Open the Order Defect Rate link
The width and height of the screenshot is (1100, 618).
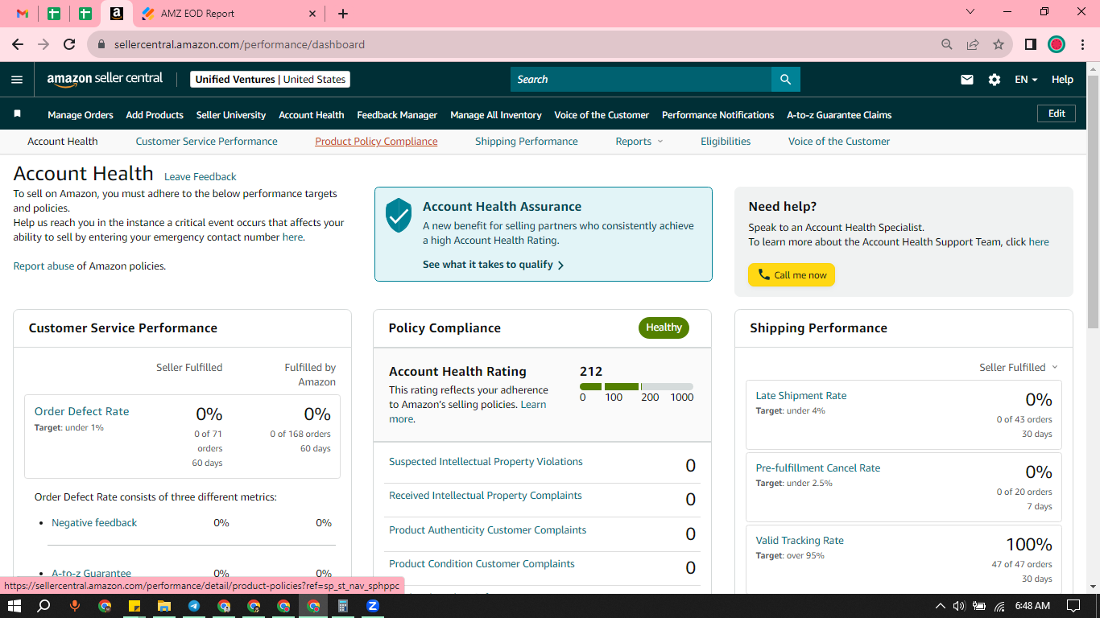click(81, 411)
